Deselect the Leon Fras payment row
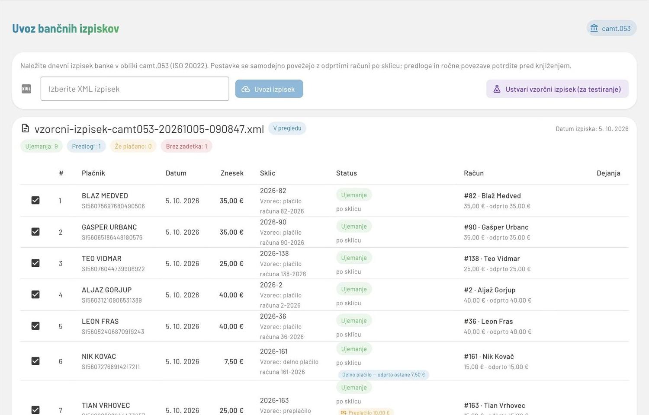 pos(35,326)
